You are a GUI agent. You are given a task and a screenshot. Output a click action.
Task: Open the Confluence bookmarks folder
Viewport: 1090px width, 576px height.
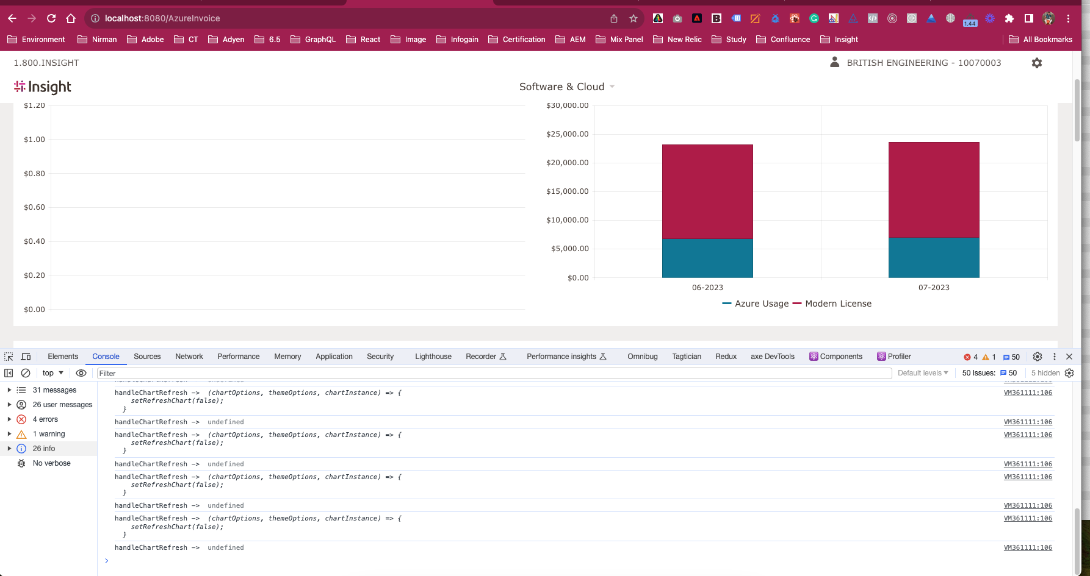coord(783,40)
